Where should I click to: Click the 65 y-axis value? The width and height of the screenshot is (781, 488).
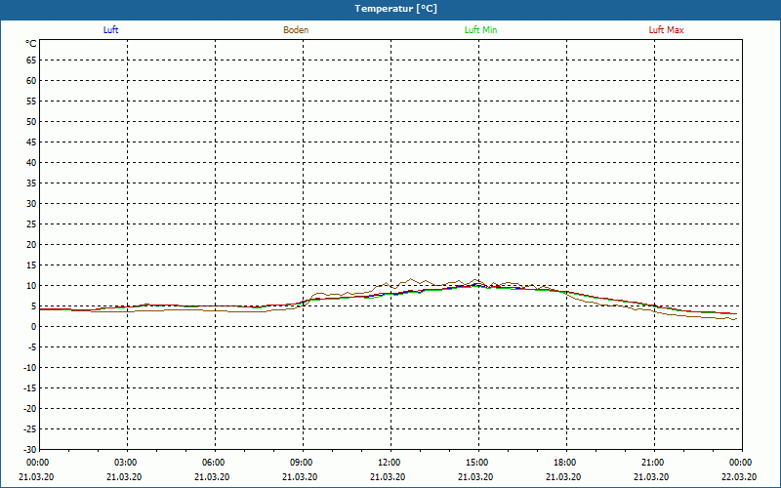pyautogui.click(x=31, y=61)
